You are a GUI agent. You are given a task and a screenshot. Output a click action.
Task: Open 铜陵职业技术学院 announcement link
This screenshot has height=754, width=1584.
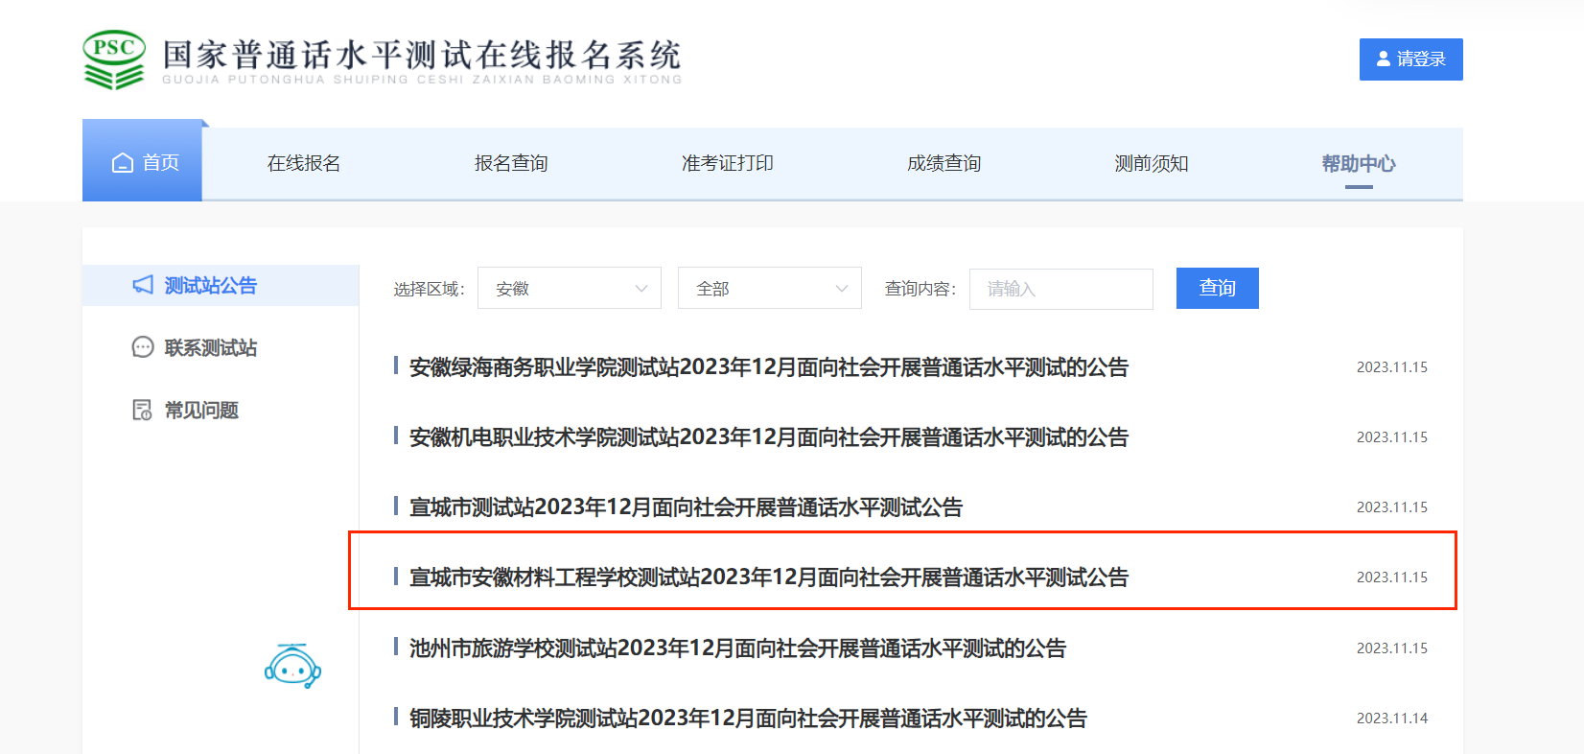(x=748, y=719)
